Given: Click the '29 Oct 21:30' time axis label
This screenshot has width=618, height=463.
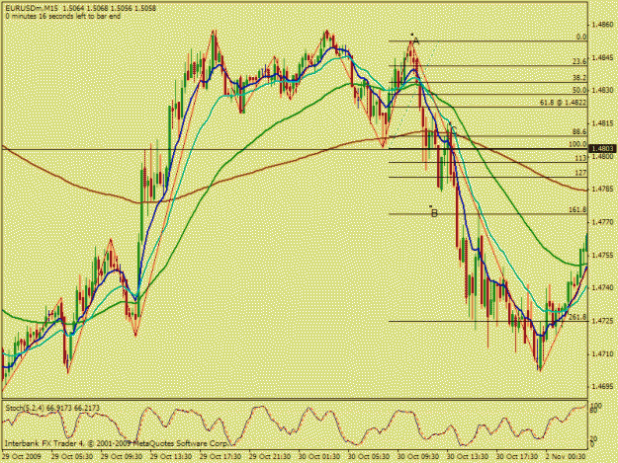Looking at the screenshot, I should tap(270, 457).
